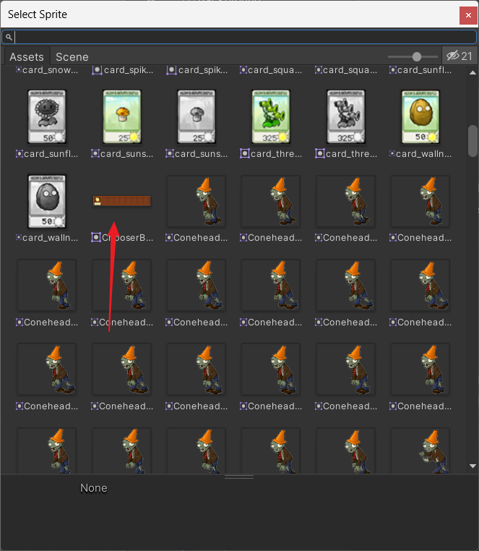Screen dimensions: 479x551
Task: Click the None preview label
Action: [x=94, y=488]
